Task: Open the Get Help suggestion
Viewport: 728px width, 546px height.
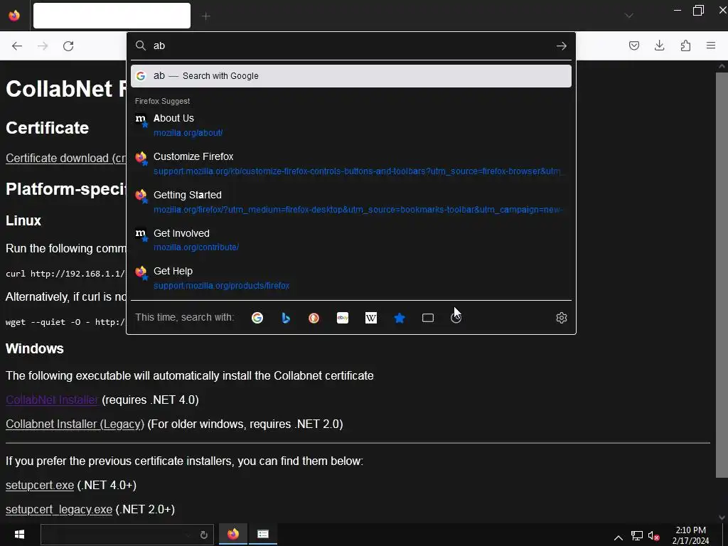Action: [x=351, y=278]
